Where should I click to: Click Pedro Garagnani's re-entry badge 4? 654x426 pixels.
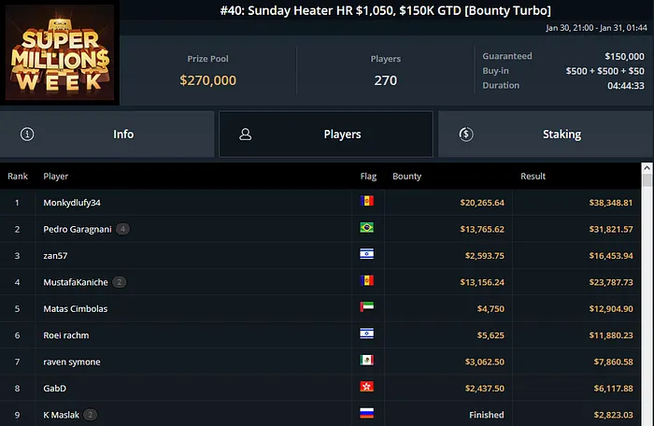[x=122, y=229]
